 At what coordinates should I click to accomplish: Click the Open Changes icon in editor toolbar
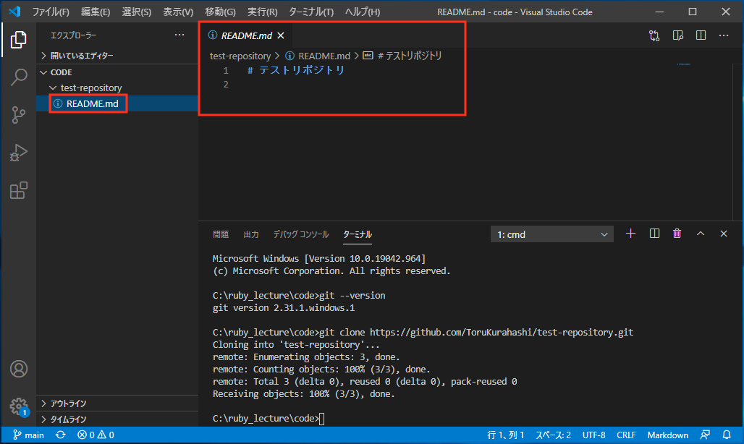click(654, 35)
